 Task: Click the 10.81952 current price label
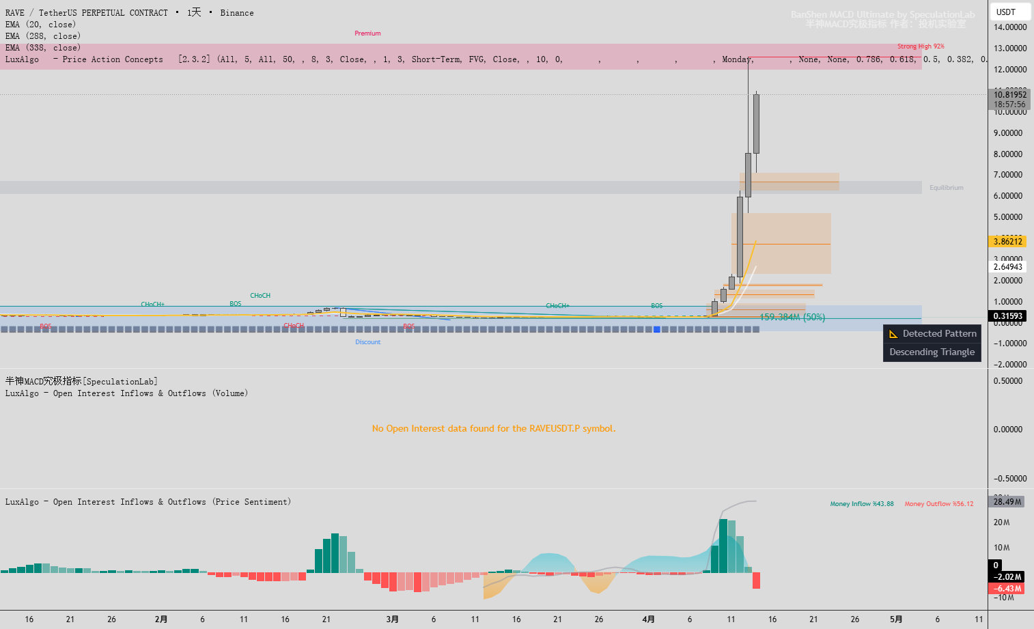tap(1010, 95)
